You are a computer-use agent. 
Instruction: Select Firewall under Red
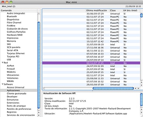tap(11, 69)
